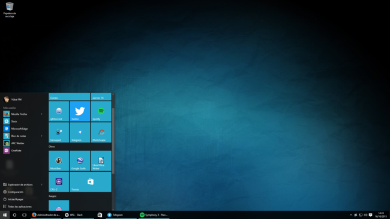The width and height of the screenshot is (390, 219).
Task: Open the Action Center notifications icon
Action: point(370,215)
